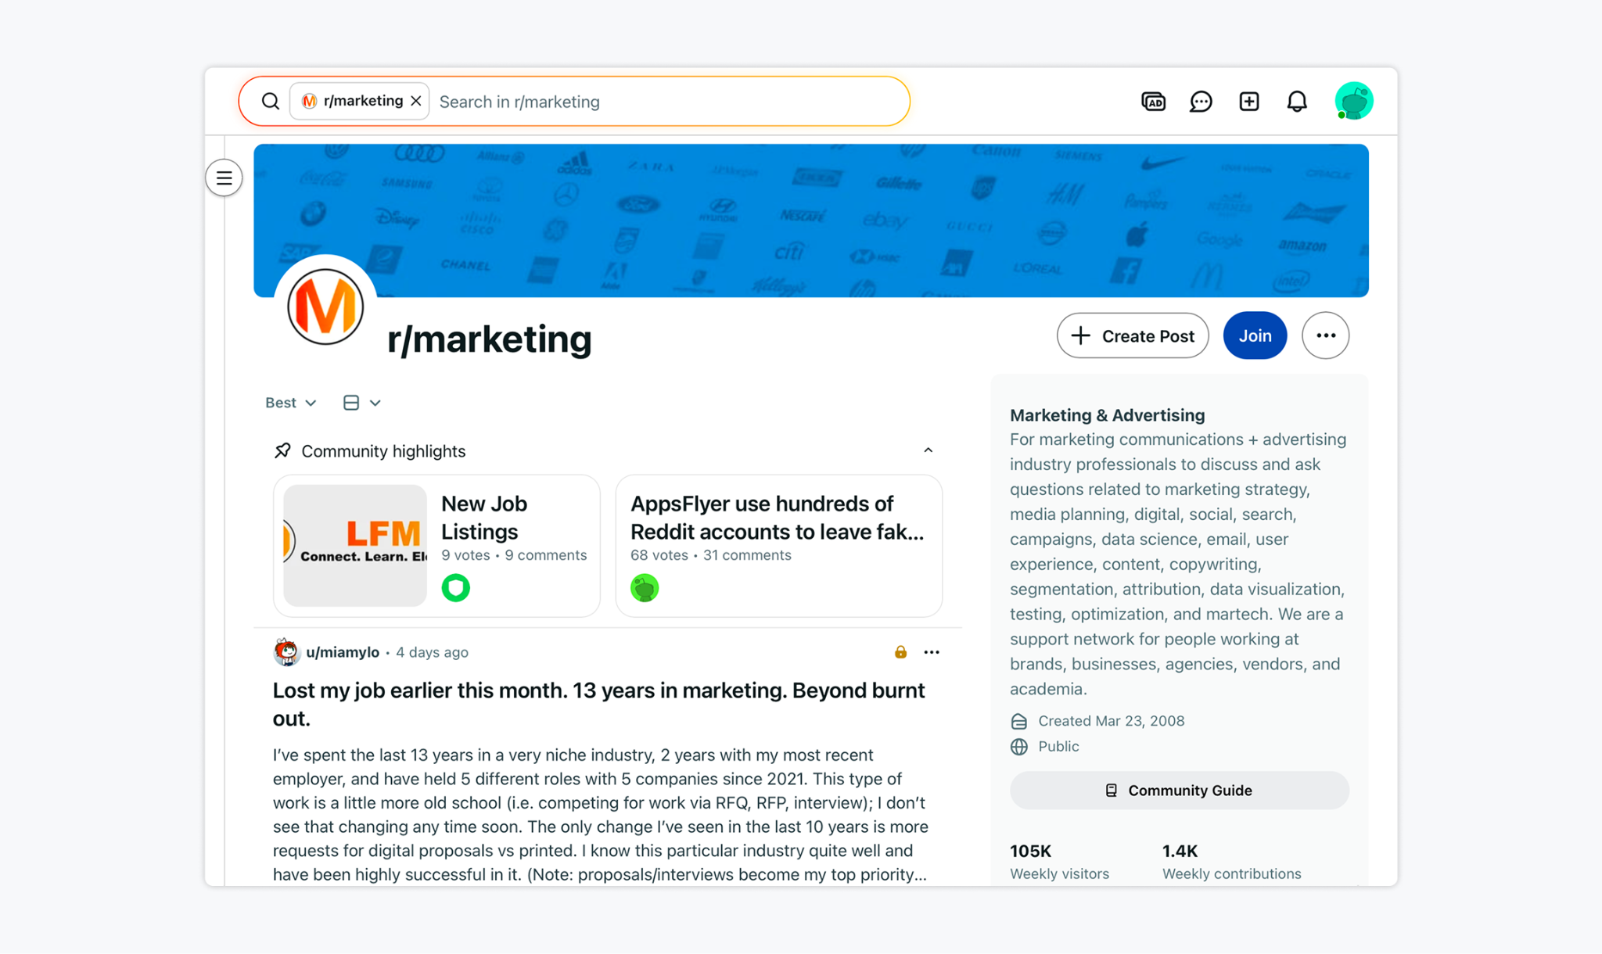
Task: Click the search magnifier icon
Action: pyautogui.click(x=271, y=102)
